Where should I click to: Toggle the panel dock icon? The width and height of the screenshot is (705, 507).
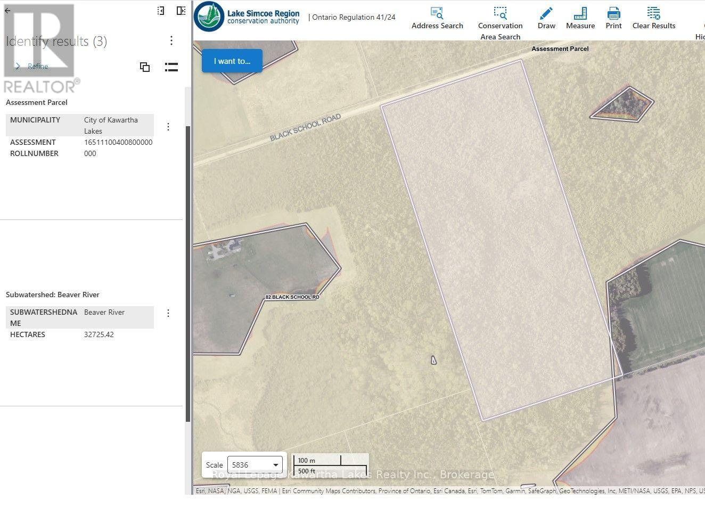coord(181,11)
